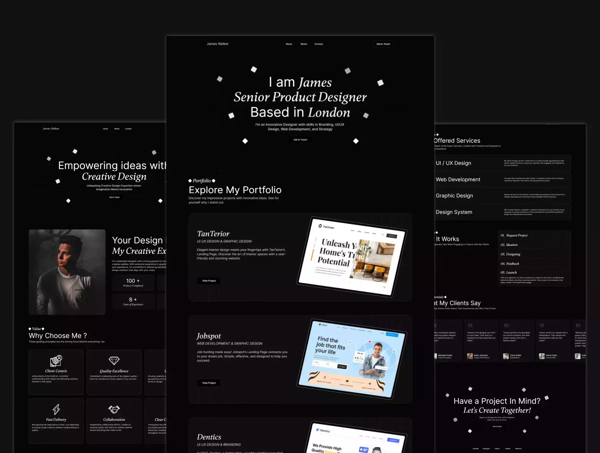Open the LinkedIn footer link
This screenshot has width=600, height=453.
coord(476,449)
